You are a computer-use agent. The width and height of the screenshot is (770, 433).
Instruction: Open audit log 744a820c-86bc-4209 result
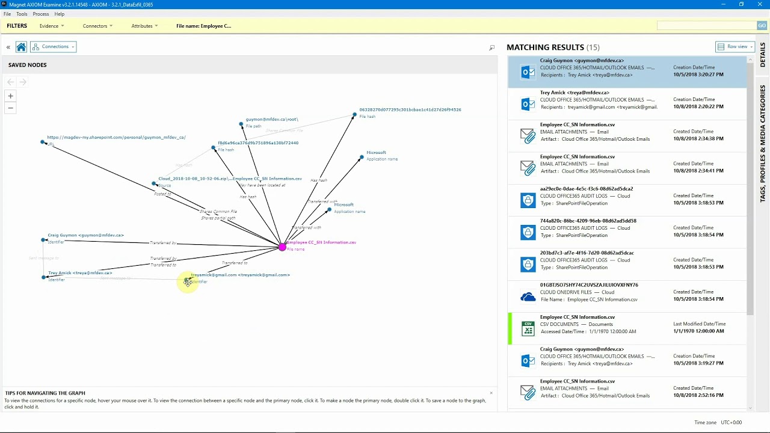point(627,232)
